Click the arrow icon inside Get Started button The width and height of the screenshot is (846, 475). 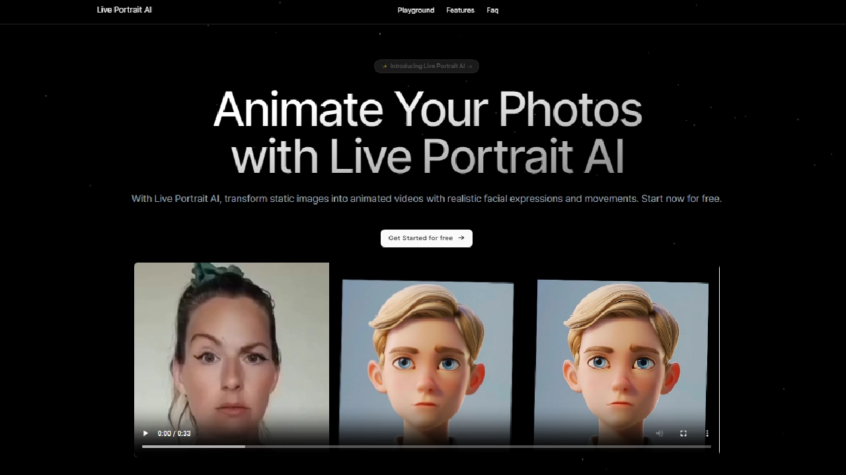pos(461,237)
